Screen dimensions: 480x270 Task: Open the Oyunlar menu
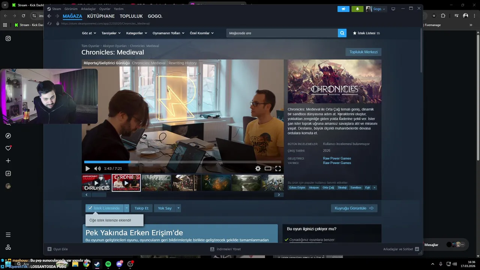coord(105,9)
